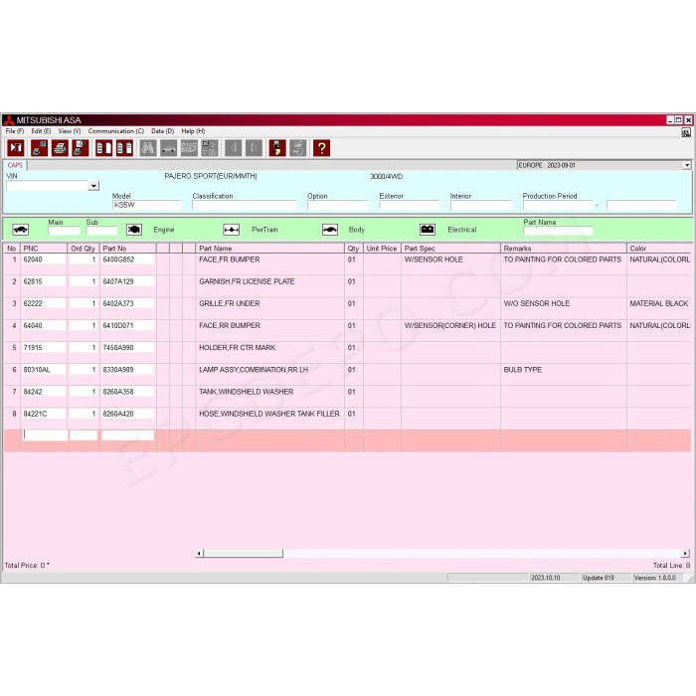Switch to the CAPS tab
The width and height of the screenshot is (696, 696).
[15, 165]
